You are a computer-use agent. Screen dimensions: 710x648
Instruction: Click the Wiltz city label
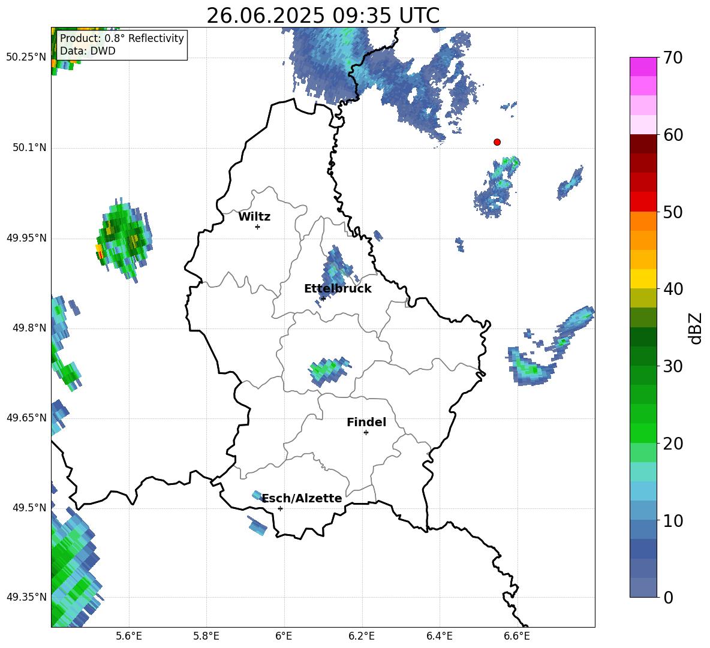pos(254,217)
